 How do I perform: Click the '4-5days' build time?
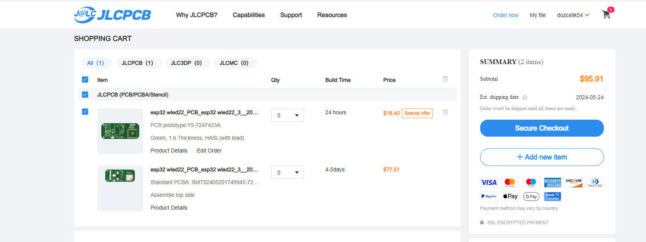point(335,169)
